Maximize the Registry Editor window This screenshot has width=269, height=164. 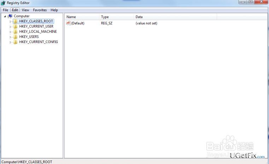click(x=251, y=2)
